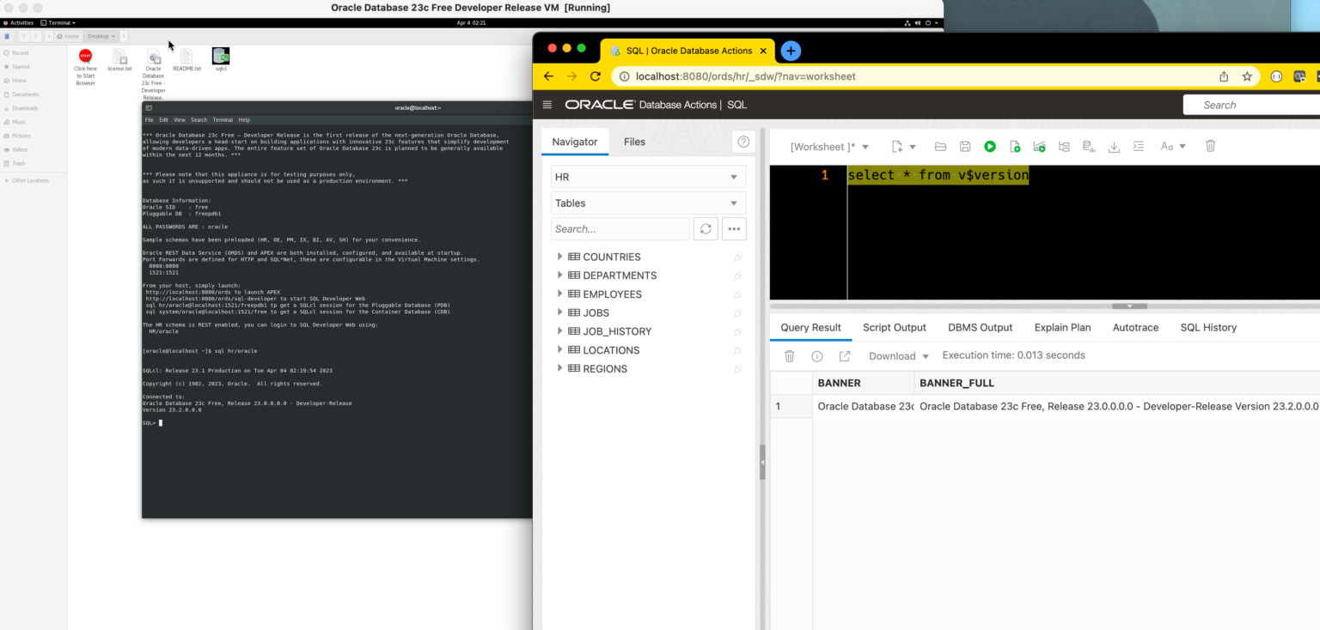1320x630 pixels.
Task: Click the Explain Plan toolbar icon
Action: 1064,147
